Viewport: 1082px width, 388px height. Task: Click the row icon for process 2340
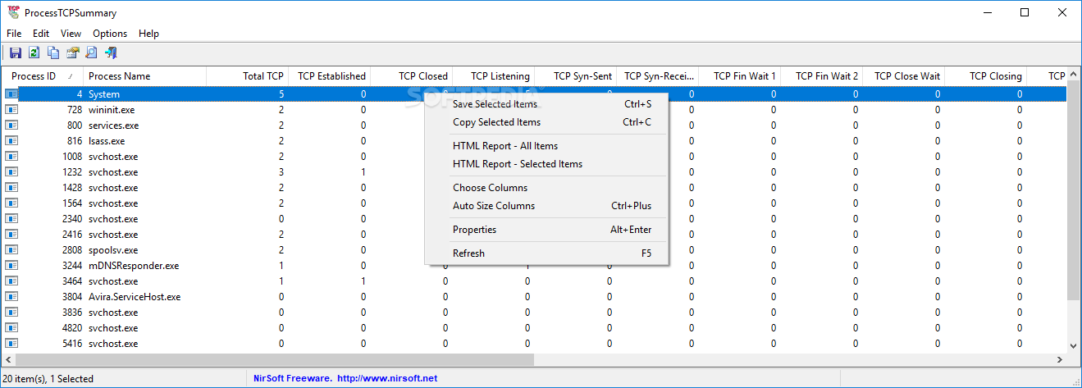click(x=11, y=219)
